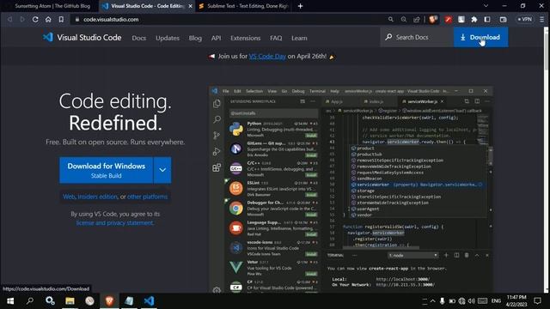550x309 pixels.
Task: Click the volume speaker tray icon
Action: pyautogui.click(x=472, y=301)
